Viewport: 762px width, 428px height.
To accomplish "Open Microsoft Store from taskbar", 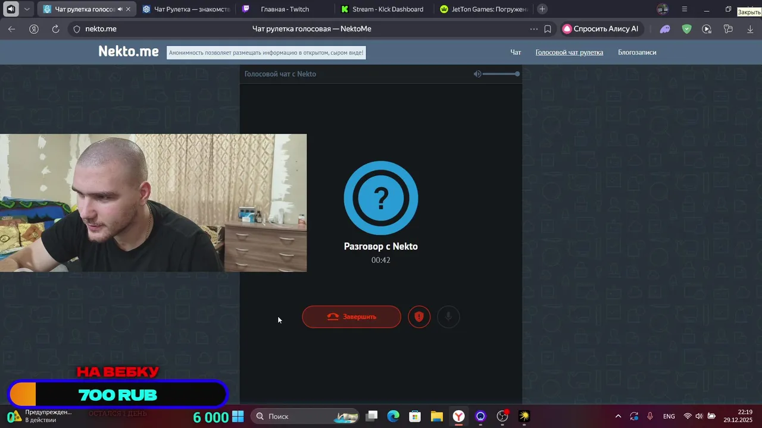I will point(415,416).
